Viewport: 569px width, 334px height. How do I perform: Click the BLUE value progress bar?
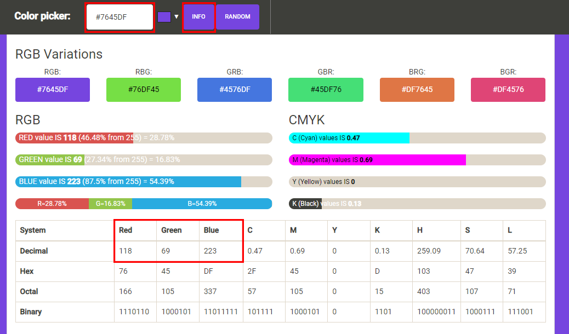pyautogui.click(x=144, y=181)
